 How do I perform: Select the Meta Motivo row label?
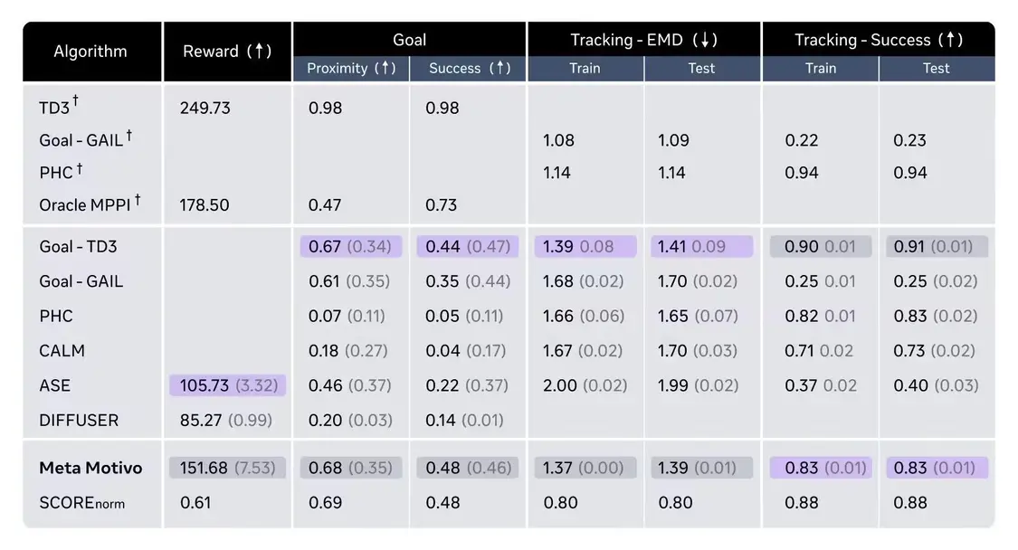pyautogui.click(x=90, y=468)
